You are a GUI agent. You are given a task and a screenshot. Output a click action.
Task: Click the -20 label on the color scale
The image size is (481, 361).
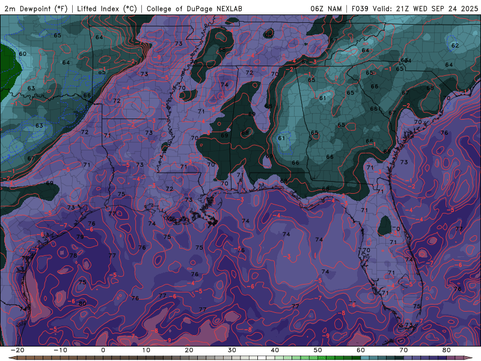(x=17, y=350)
